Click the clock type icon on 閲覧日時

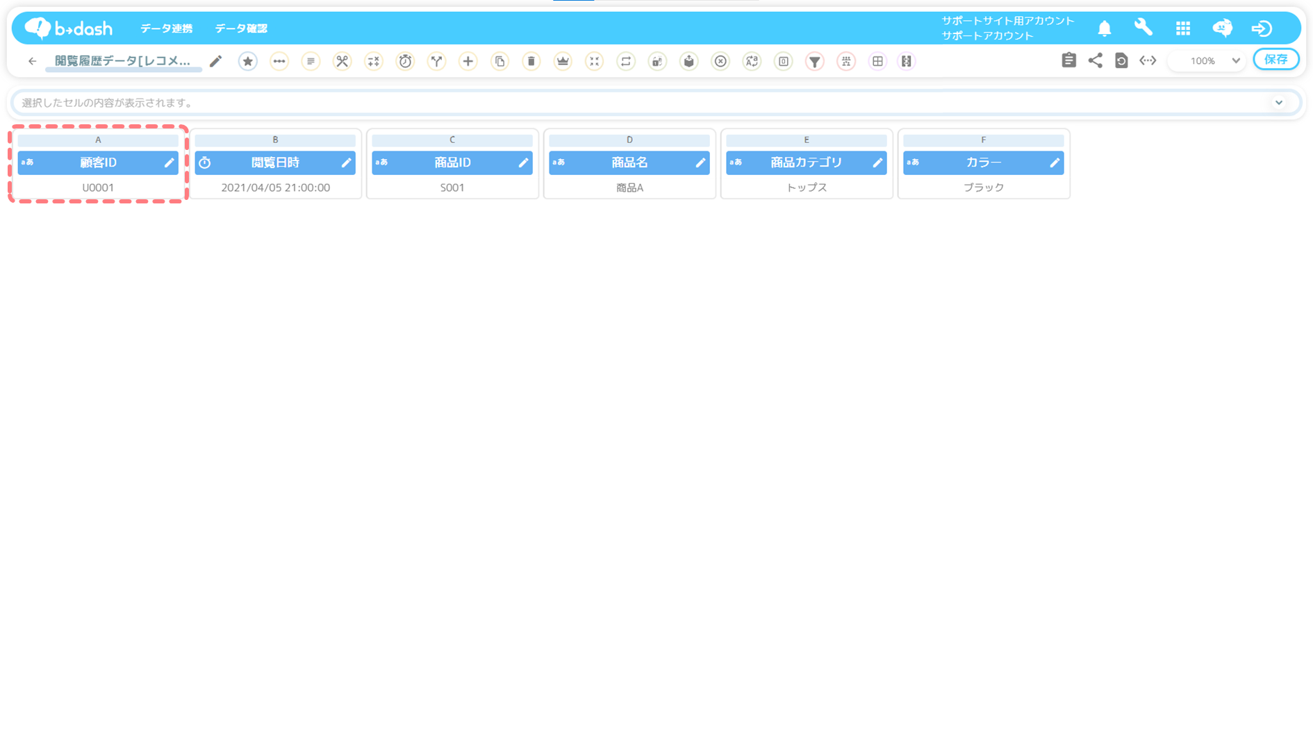click(205, 162)
